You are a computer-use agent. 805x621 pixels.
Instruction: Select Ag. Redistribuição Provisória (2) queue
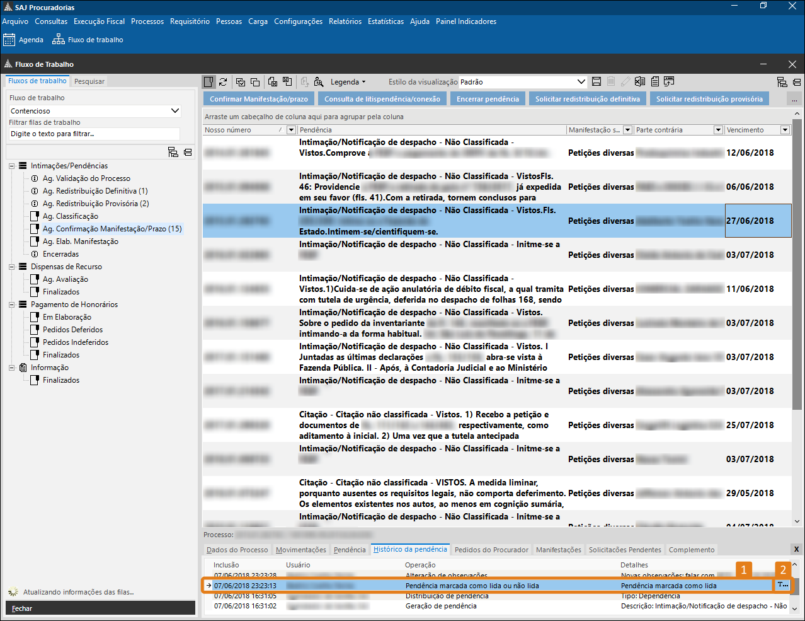pos(96,204)
